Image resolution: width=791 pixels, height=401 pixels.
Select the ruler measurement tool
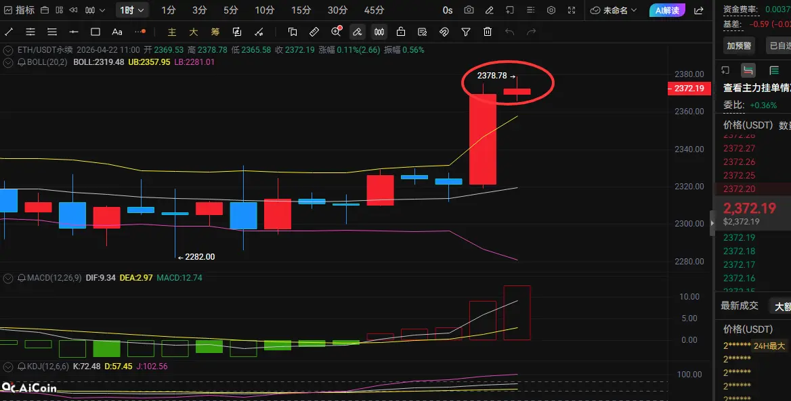click(314, 32)
